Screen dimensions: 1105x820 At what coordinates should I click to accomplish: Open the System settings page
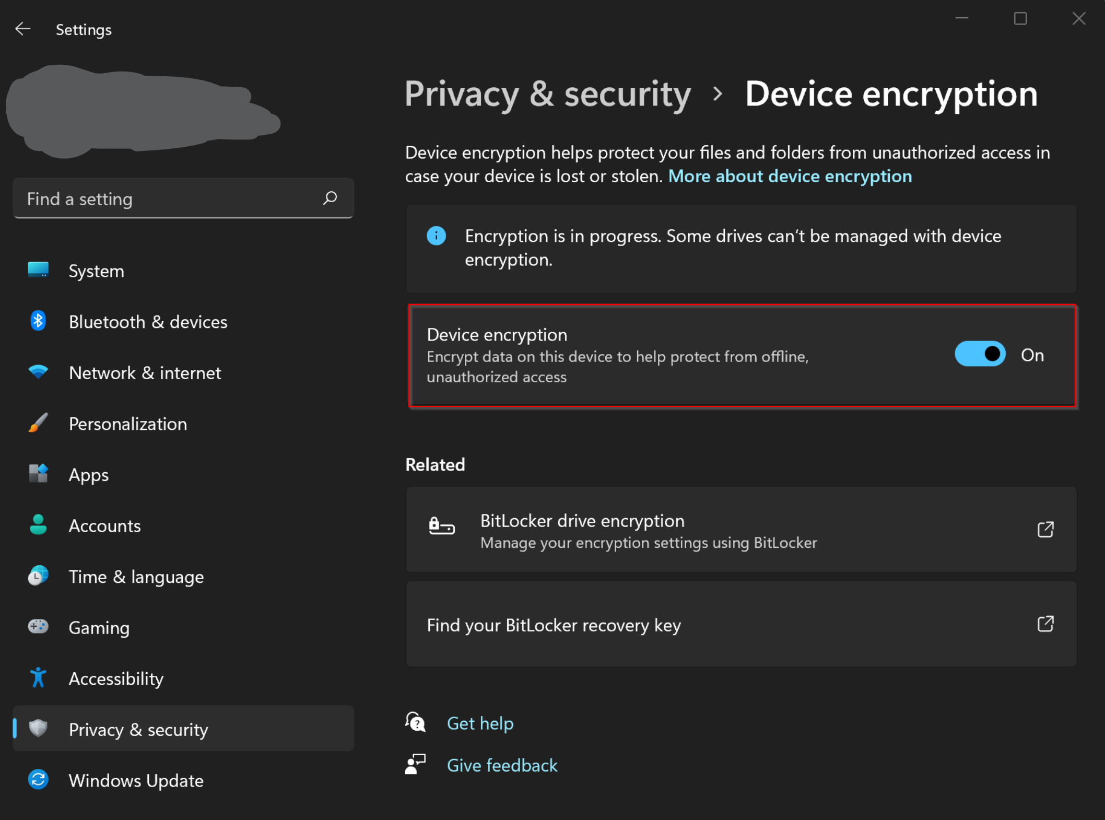[x=183, y=271]
